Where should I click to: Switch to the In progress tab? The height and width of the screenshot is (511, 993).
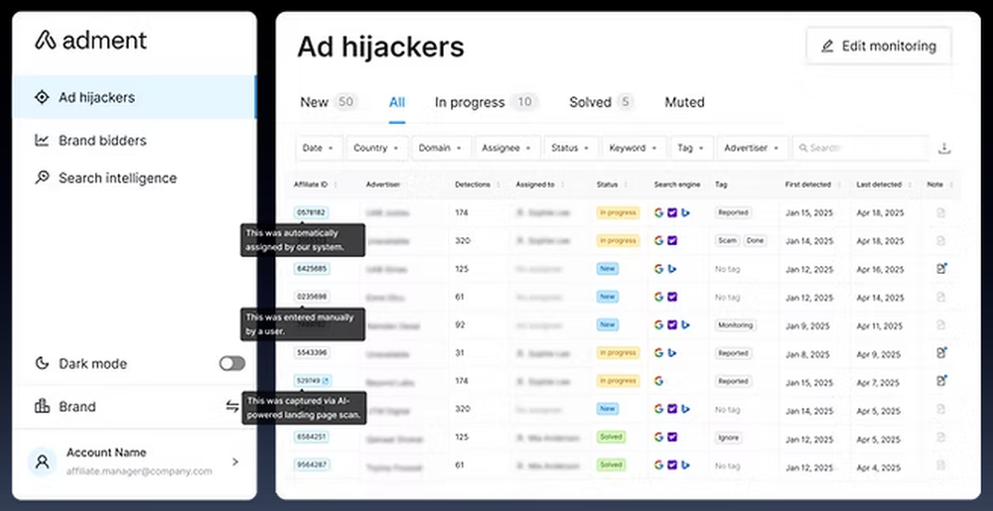(x=486, y=102)
